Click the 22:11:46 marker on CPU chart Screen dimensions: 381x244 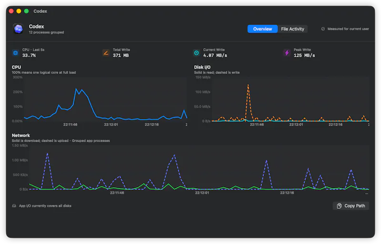(70, 124)
